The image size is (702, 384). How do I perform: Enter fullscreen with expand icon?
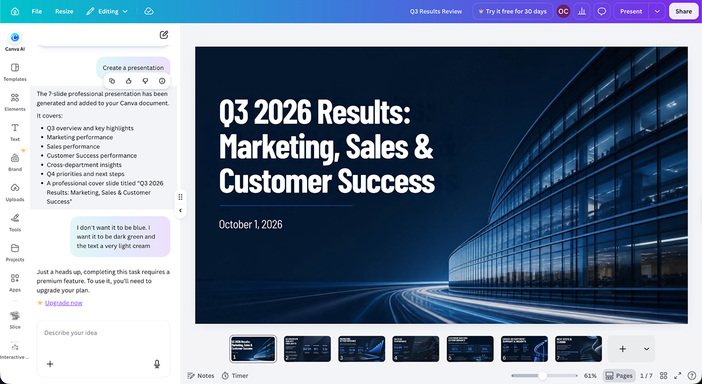click(677, 376)
